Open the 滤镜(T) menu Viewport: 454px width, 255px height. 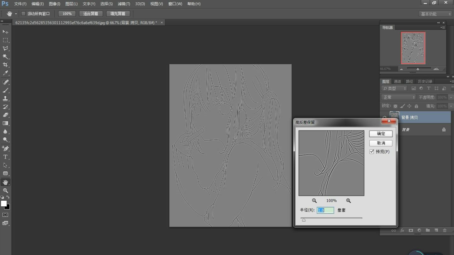pyautogui.click(x=124, y=4)
